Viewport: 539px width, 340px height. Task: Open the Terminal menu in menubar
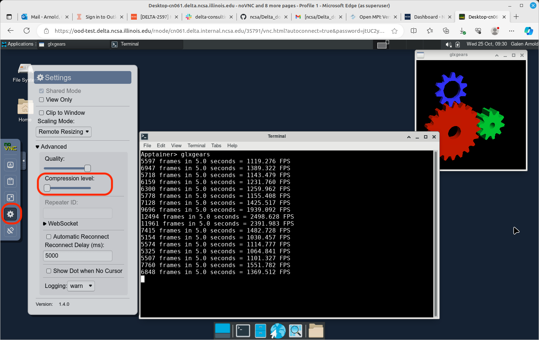[x=196, y=146]
